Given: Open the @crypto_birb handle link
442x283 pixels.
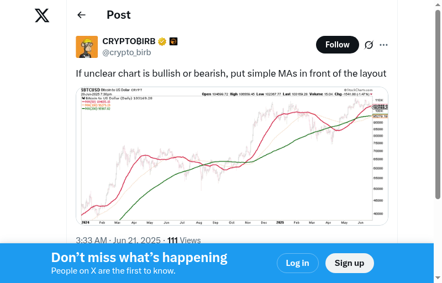Looking at the screenshot, I should pos(127,52).
